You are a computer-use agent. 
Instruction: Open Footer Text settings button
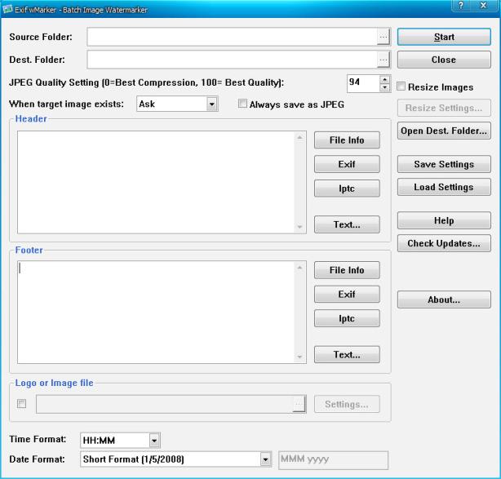[x=347, y=355]
